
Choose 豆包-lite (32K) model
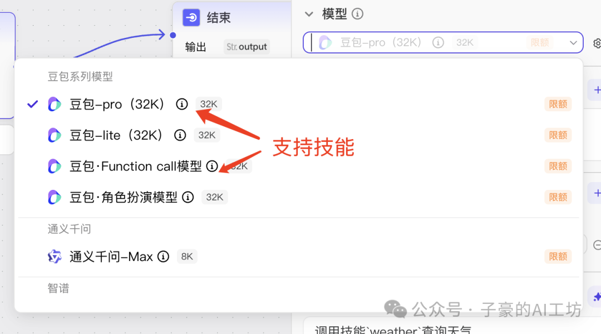tap(299, 135)
